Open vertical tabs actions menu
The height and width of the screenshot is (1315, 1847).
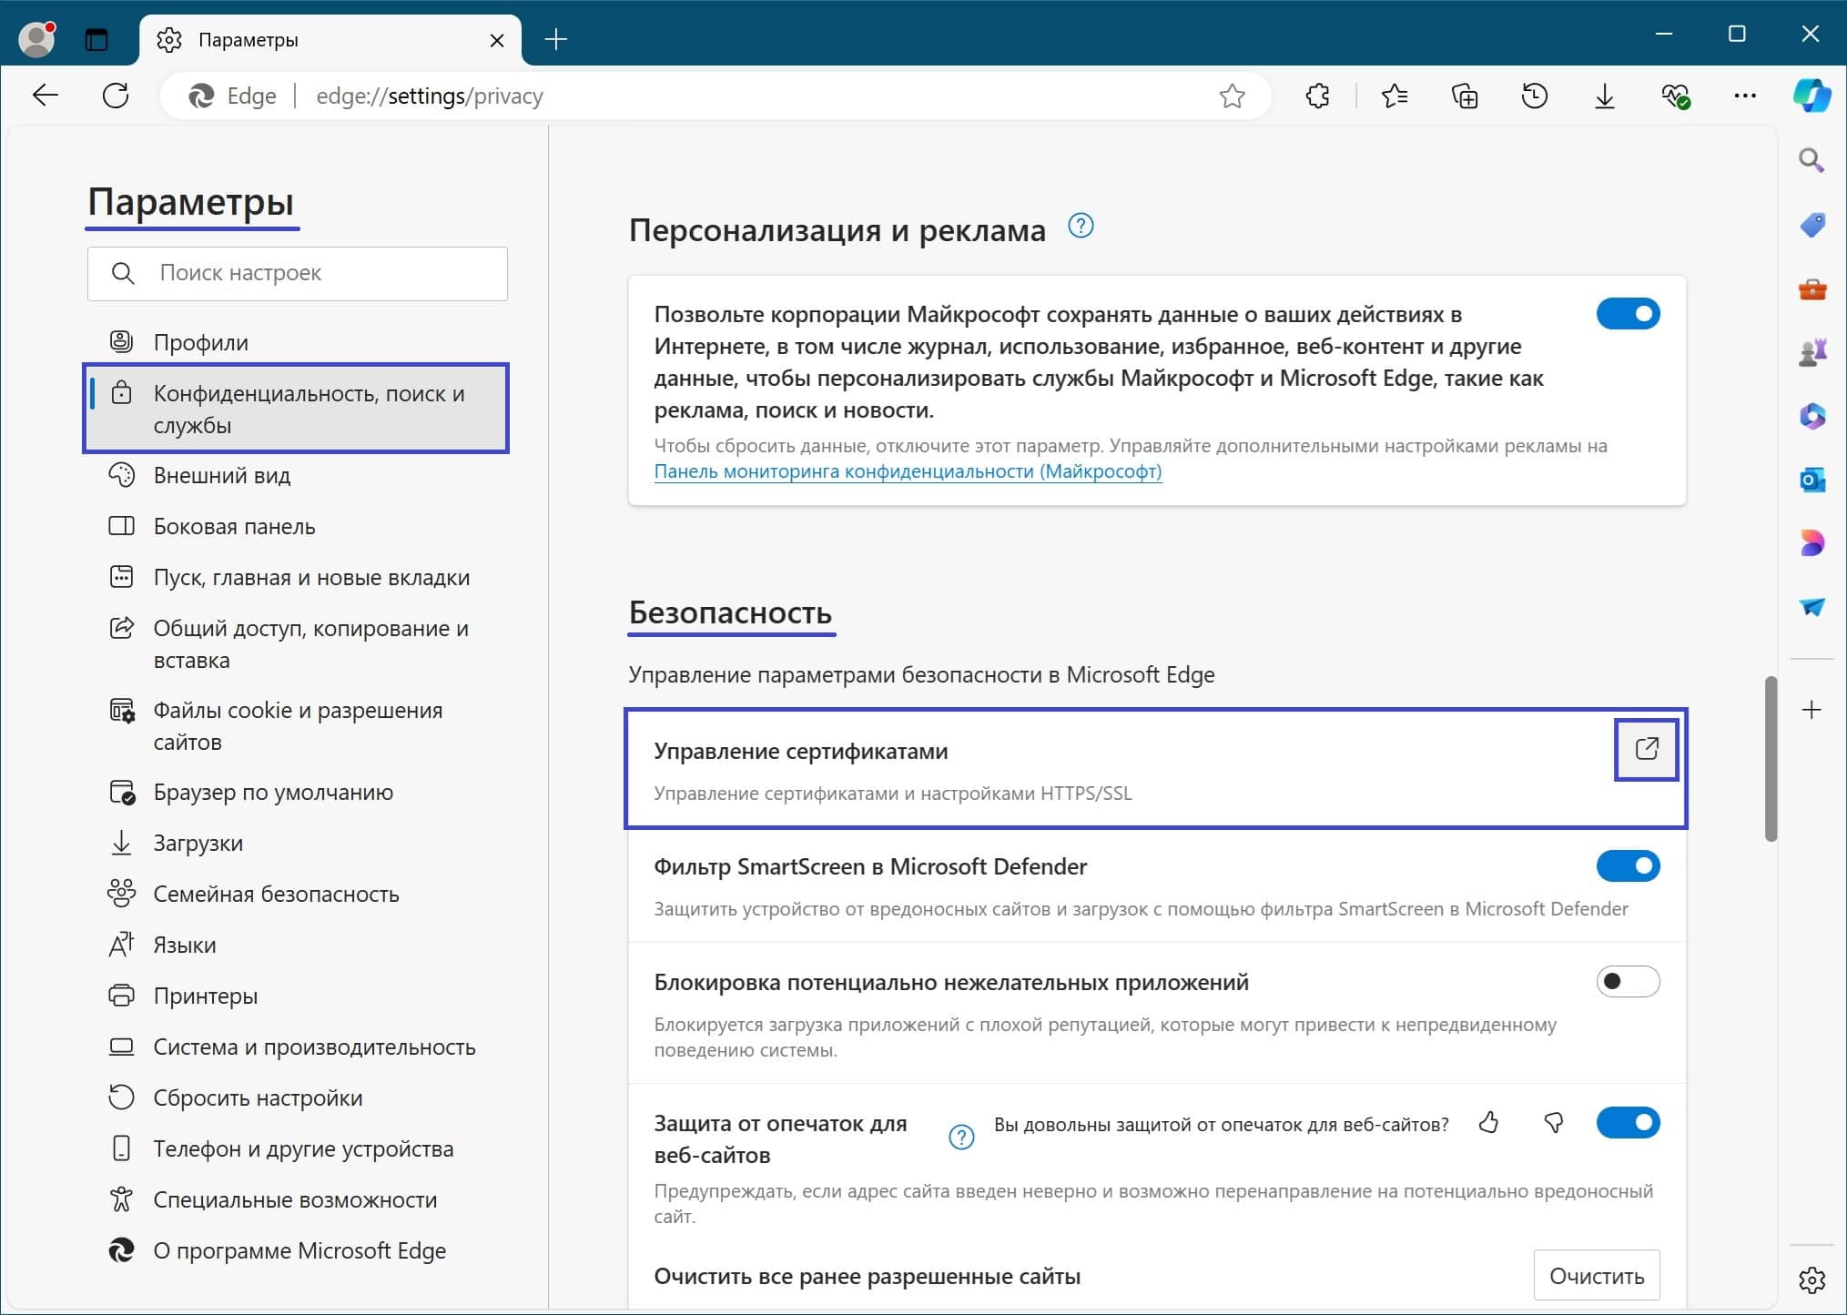coord(96,40)
